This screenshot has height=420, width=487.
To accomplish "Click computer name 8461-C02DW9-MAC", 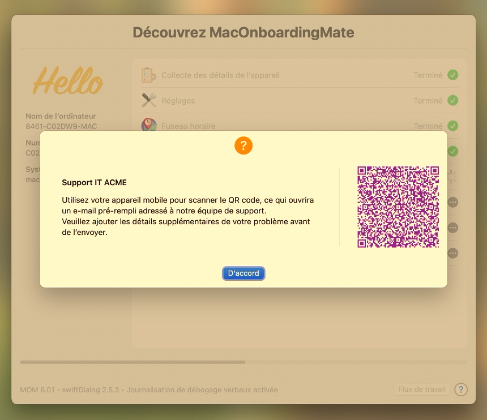I will (x=61, y=126).
